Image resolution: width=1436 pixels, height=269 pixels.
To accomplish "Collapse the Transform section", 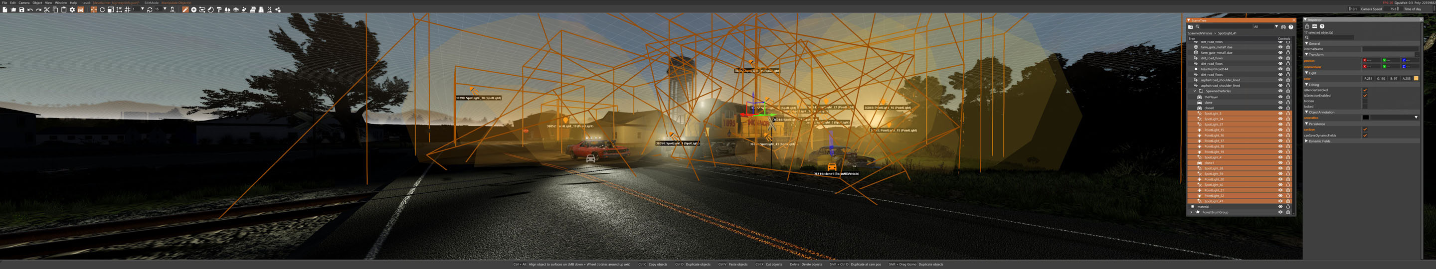I will 1307,55.
